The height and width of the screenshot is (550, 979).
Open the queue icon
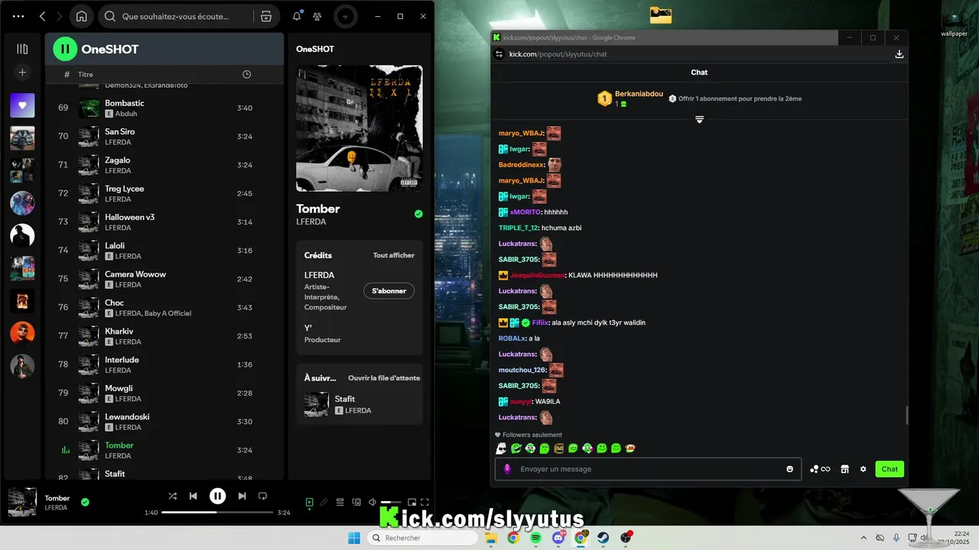click(x=340, y=502)
